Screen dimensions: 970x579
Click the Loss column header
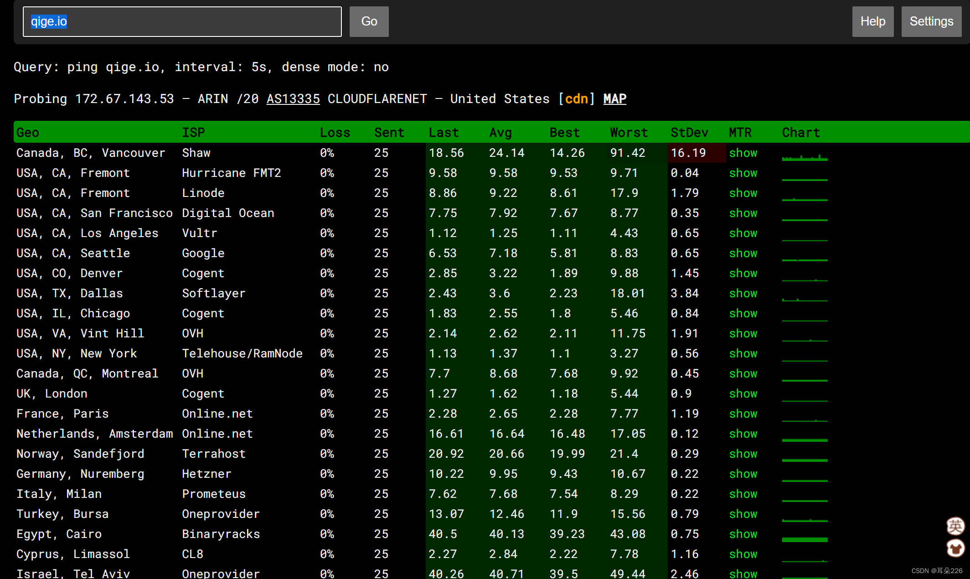pos(335,133)
